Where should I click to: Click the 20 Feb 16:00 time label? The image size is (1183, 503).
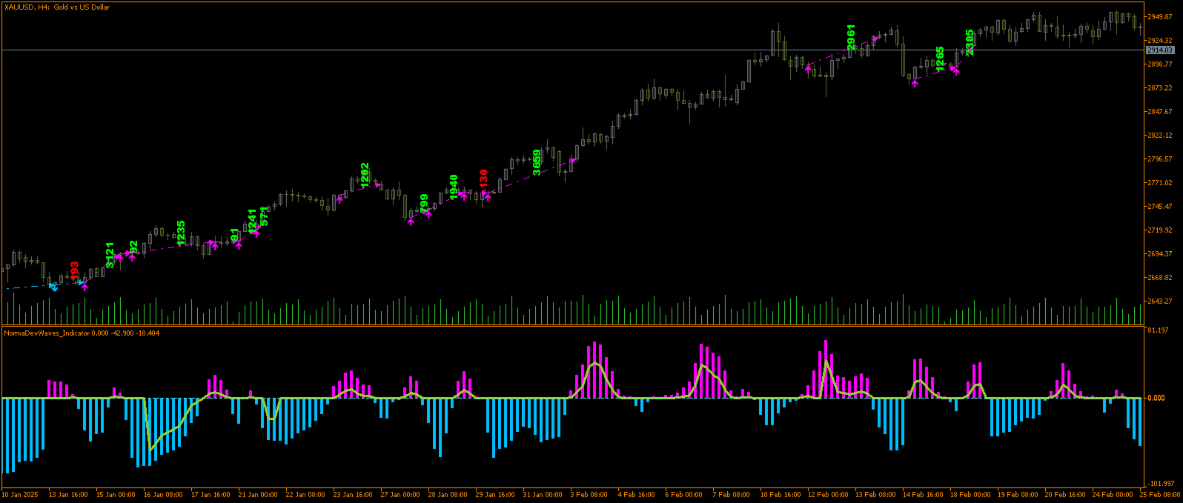pyautogui.click(x=1065, y=494)
